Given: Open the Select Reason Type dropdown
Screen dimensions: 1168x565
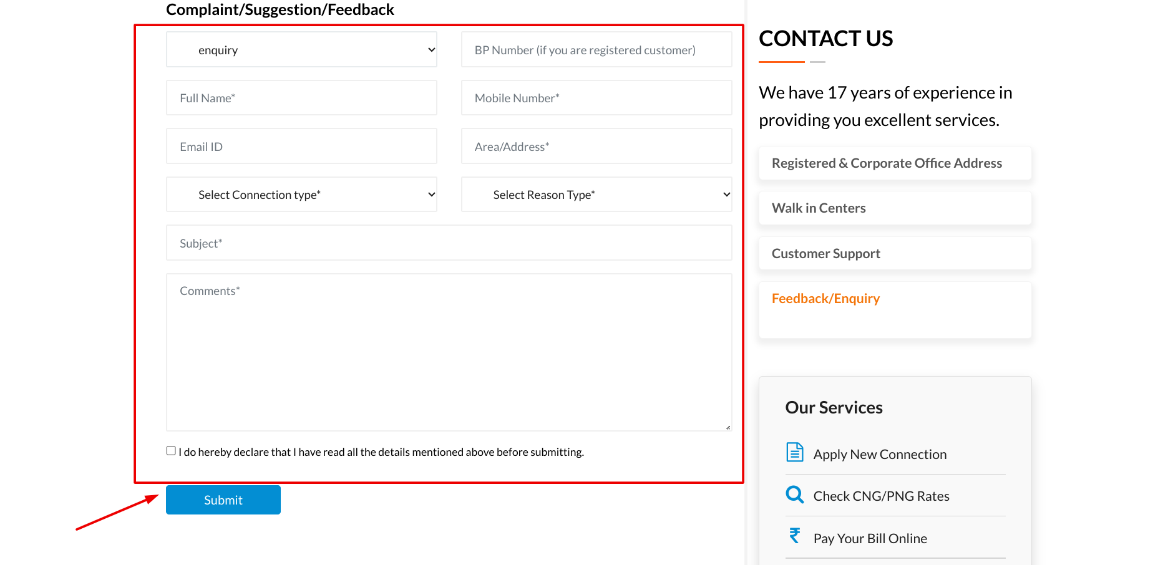Looking at the screenshot, I should (x=596, y=195).
